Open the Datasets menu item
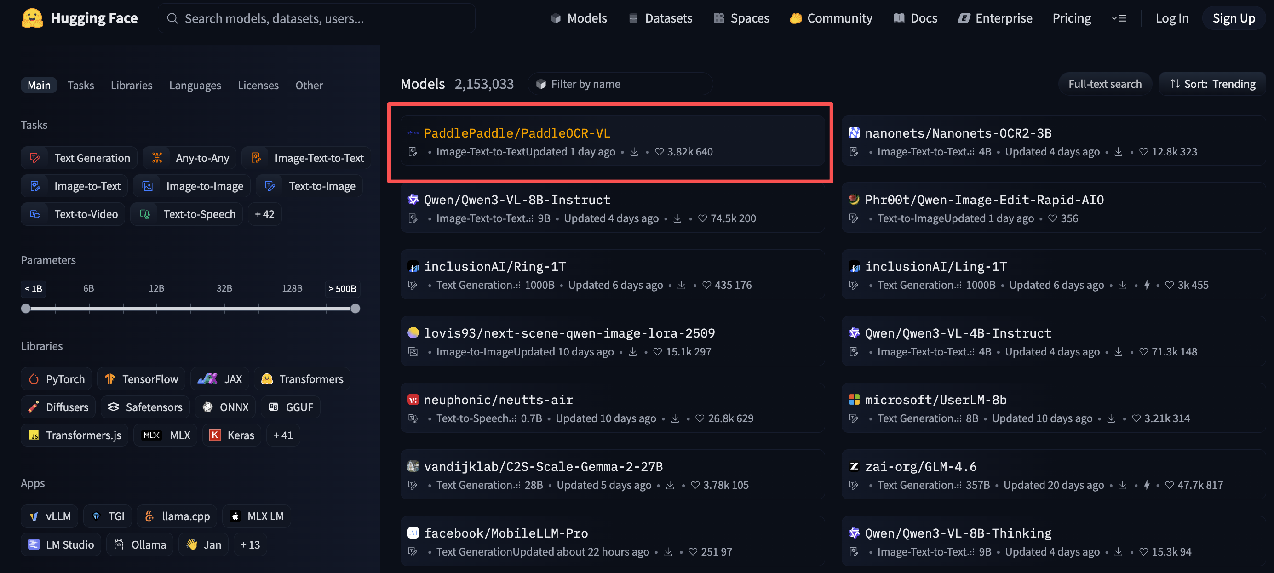The height and width of the screenshot is (573, 1274). coord(661,18)
